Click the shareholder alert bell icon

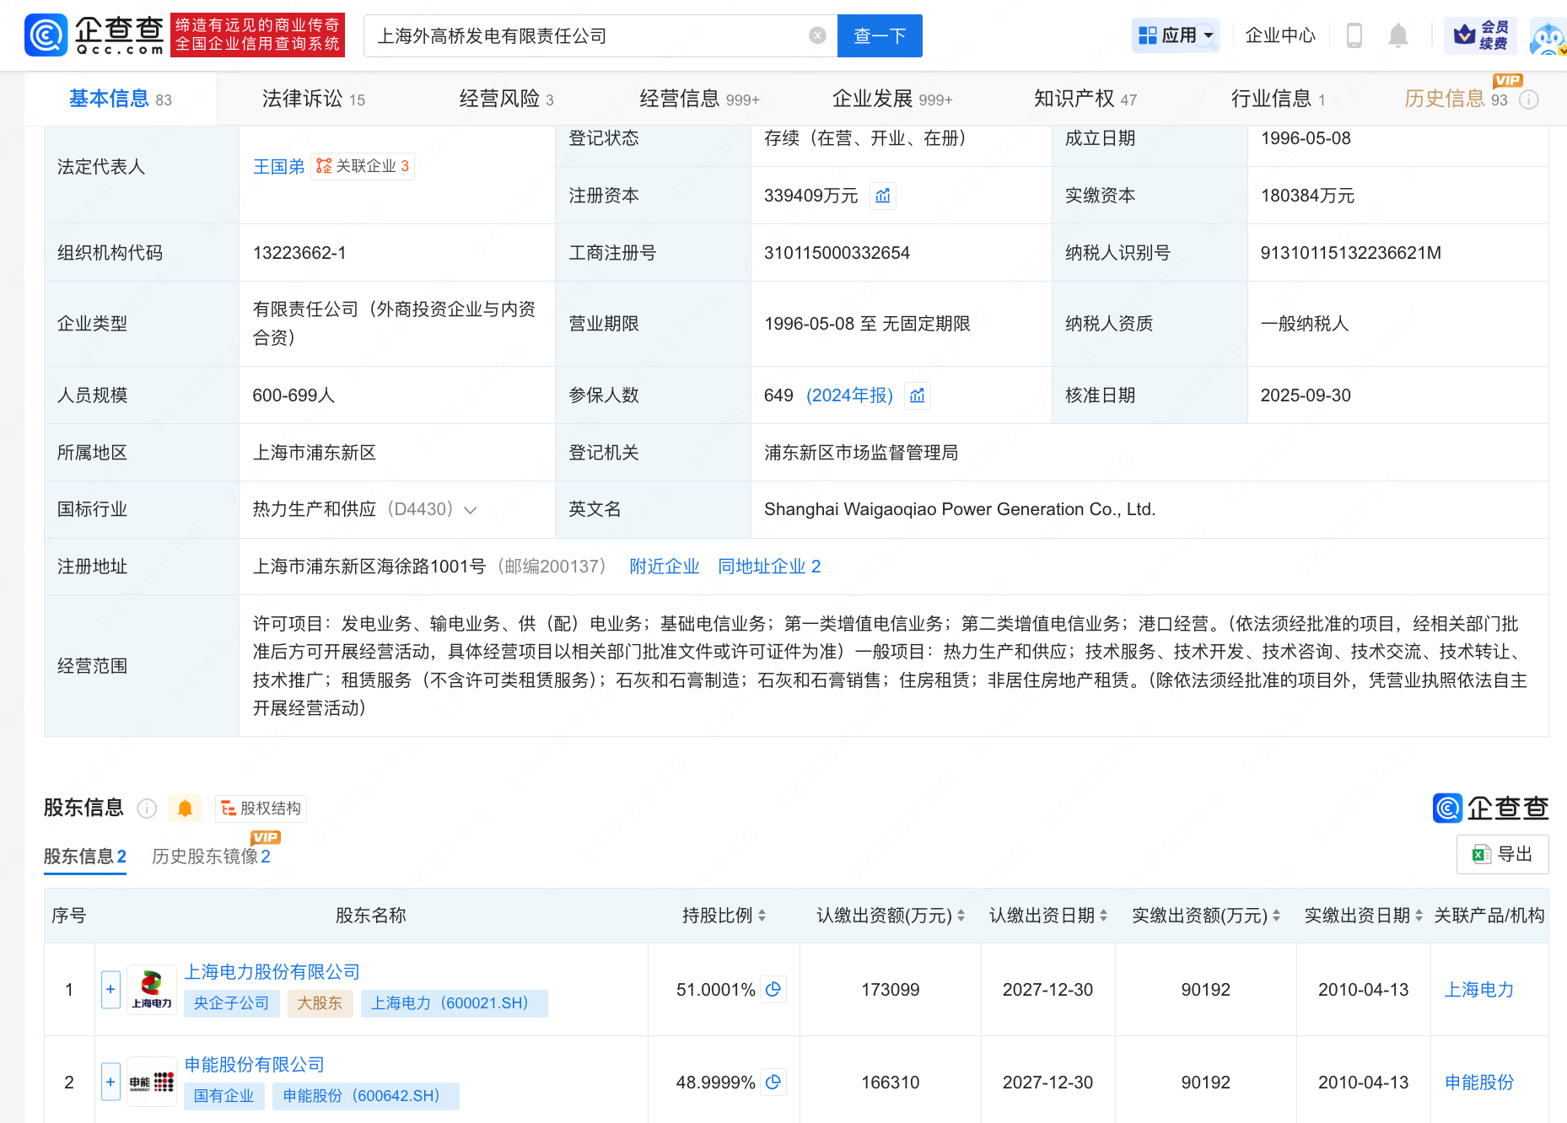point(185,809)
